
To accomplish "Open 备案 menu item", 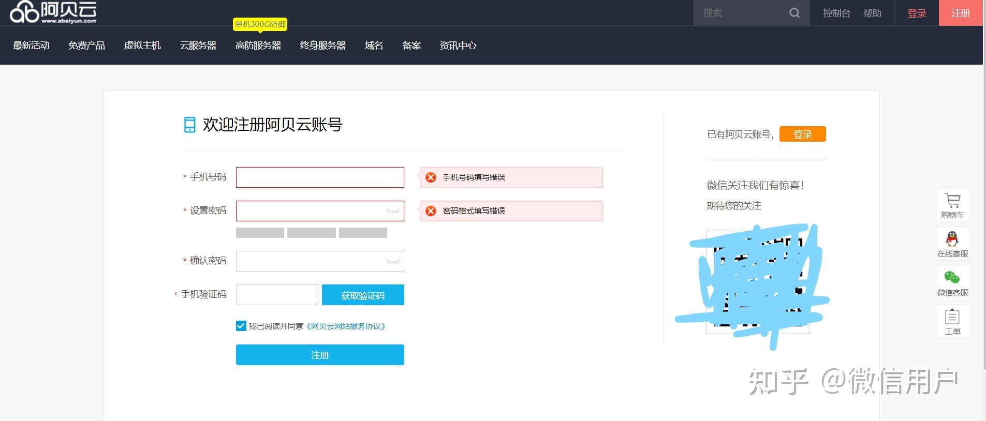I will point(411,46).
